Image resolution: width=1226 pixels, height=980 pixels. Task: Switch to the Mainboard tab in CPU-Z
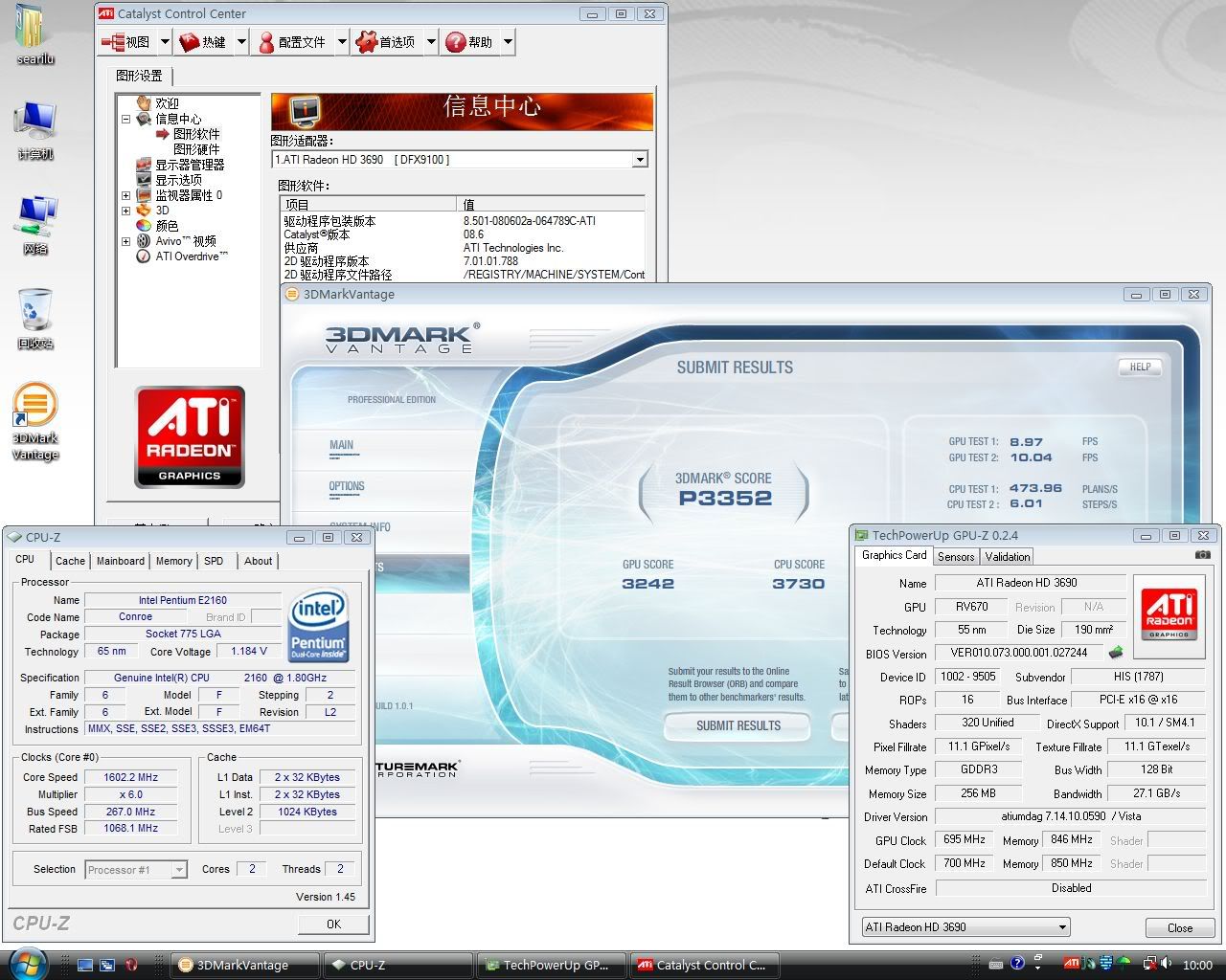(121, 561)
